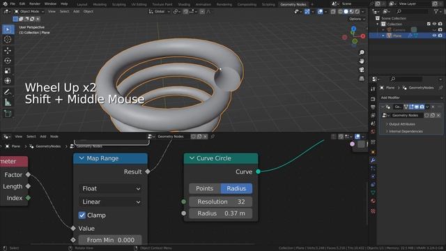Open the Object properties tab
The image size is (446, 251).
(373, 152)
